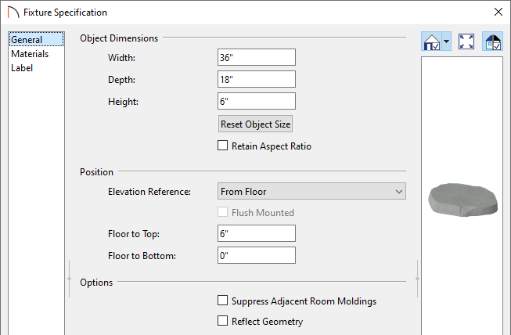This screenshot has height=335, width=511.
Task: Click the Depth input field
Action: tap(257, 79)
